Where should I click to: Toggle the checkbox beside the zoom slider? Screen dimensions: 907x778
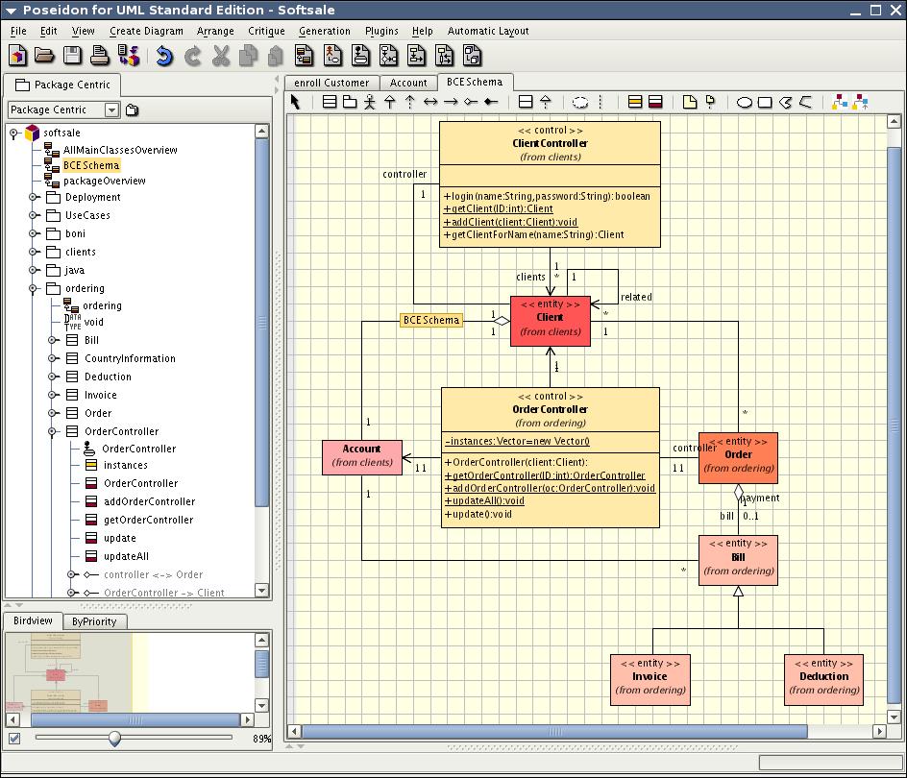[14, 739]
